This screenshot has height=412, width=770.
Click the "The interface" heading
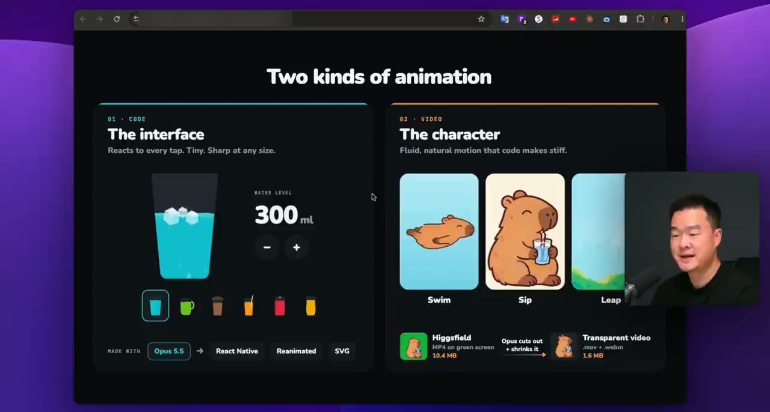click(x=156, y=135)
